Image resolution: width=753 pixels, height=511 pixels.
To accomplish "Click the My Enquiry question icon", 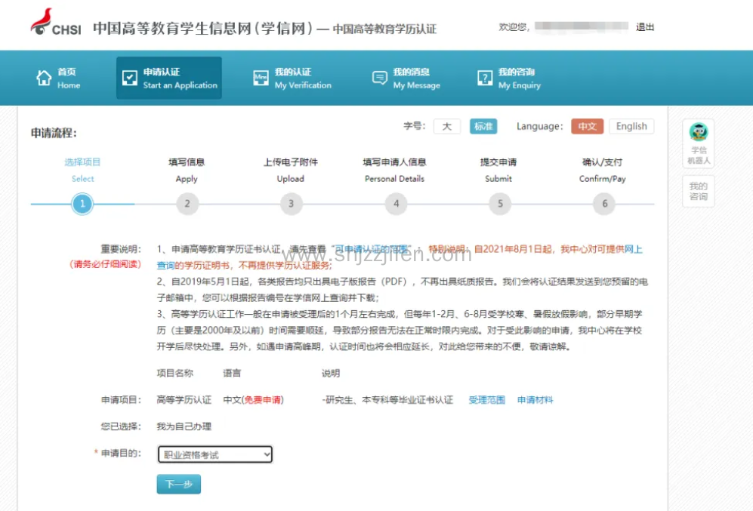I will click(x=485, y=78).
